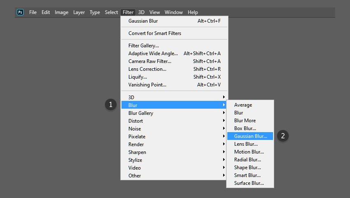350x198 pixels.
Task: Select Gaussian Blur in Blur submenu
Action: coord(250,136)
